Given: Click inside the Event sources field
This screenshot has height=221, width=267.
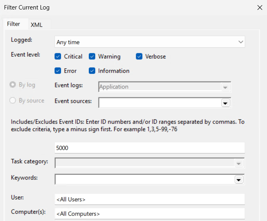Looking at the screenshot, I should point(160,103).
